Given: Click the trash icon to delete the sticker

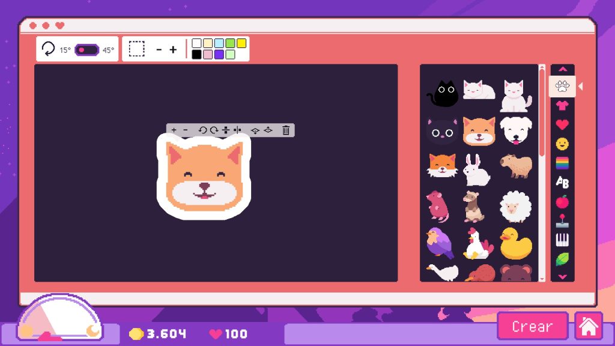Looking at the screenshot, I should click(286, 130).
